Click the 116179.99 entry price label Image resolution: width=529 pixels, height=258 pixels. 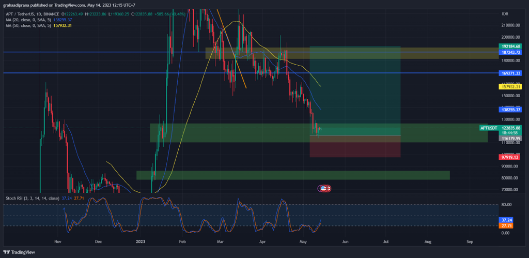pos(510,138)
